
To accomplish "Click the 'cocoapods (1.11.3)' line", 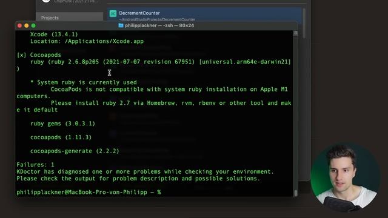I will pos(61,137).
